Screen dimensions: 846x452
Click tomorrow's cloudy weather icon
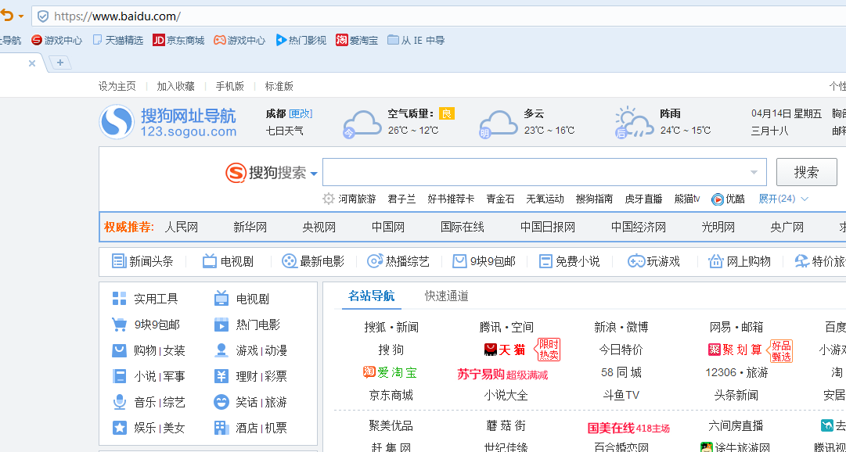pos(498,124)
